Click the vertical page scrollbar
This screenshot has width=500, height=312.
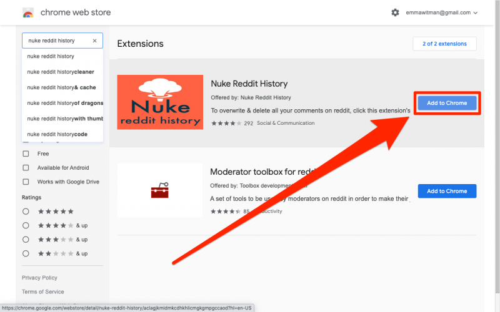(497, 147)
